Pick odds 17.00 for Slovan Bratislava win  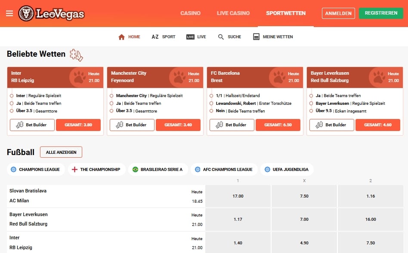(x=238, y=196)
